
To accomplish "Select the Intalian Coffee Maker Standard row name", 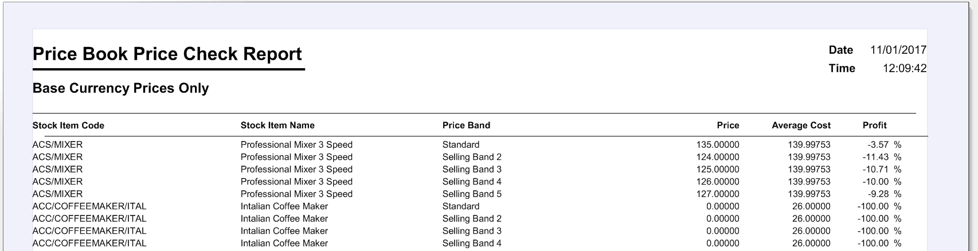I will click(x=284, y=206).
